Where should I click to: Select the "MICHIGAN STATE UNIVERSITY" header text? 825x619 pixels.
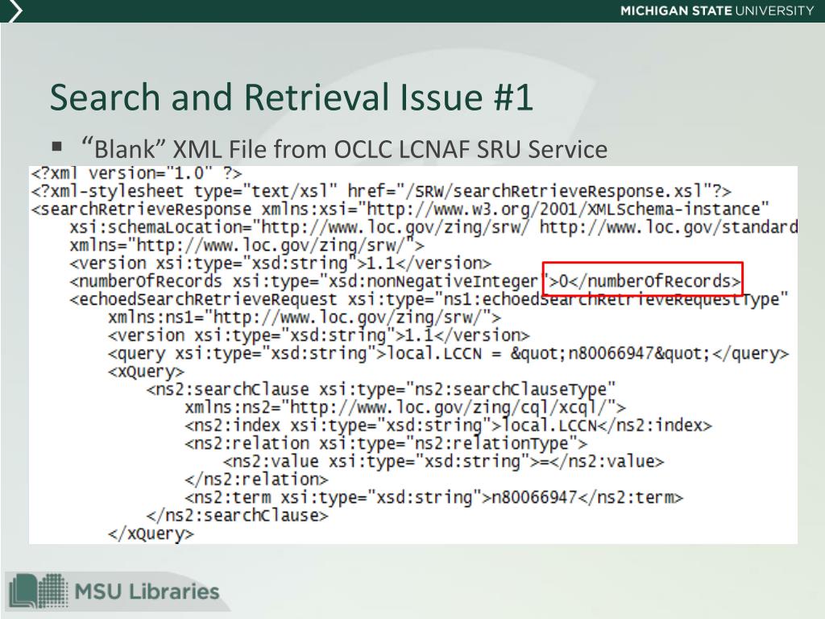tap(717, 10)
